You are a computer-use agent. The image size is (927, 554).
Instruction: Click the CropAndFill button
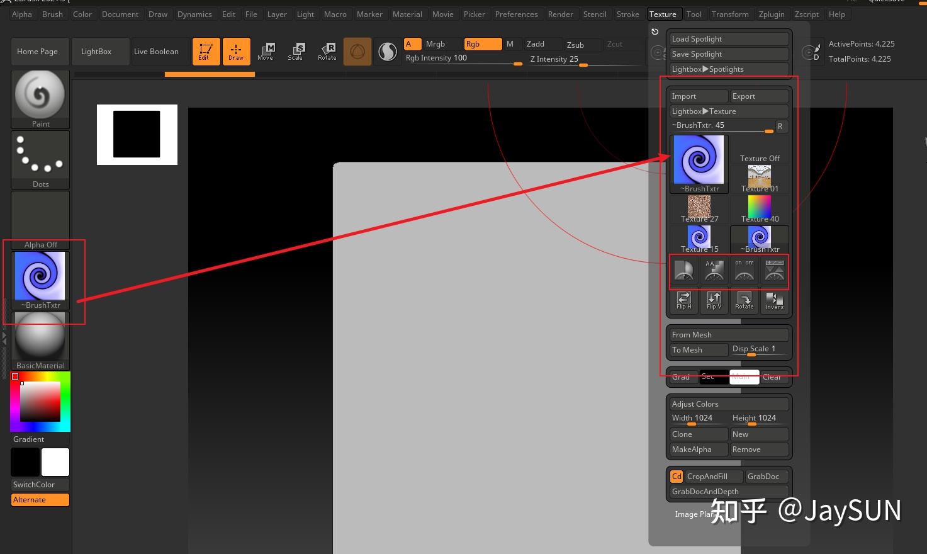click(x=714, y=477)
